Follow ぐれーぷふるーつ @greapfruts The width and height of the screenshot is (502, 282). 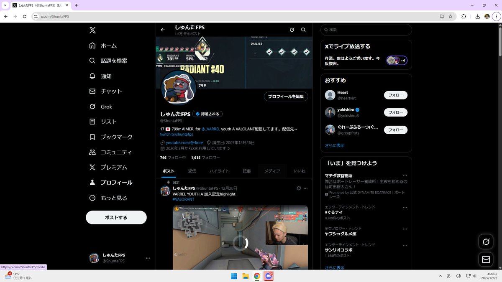tap(395, 130)
